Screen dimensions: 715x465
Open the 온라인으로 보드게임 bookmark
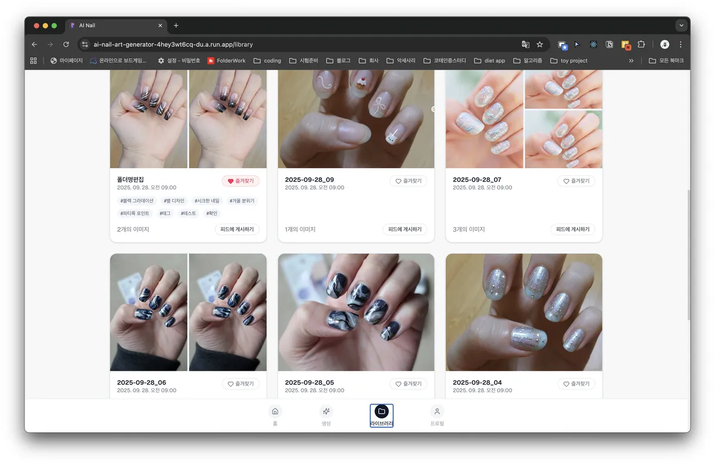118,60
